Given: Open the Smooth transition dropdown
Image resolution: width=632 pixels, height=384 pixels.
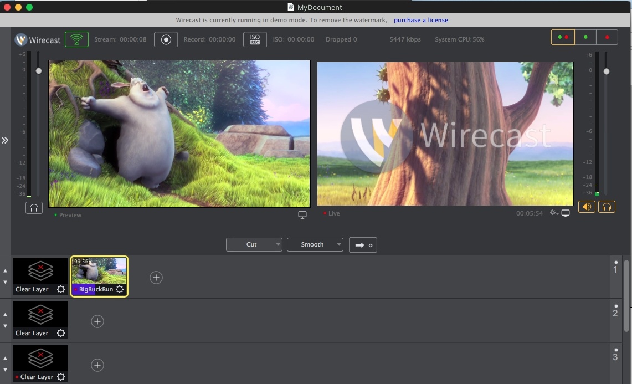Looking at the screenshot, I should coord(315,244).
